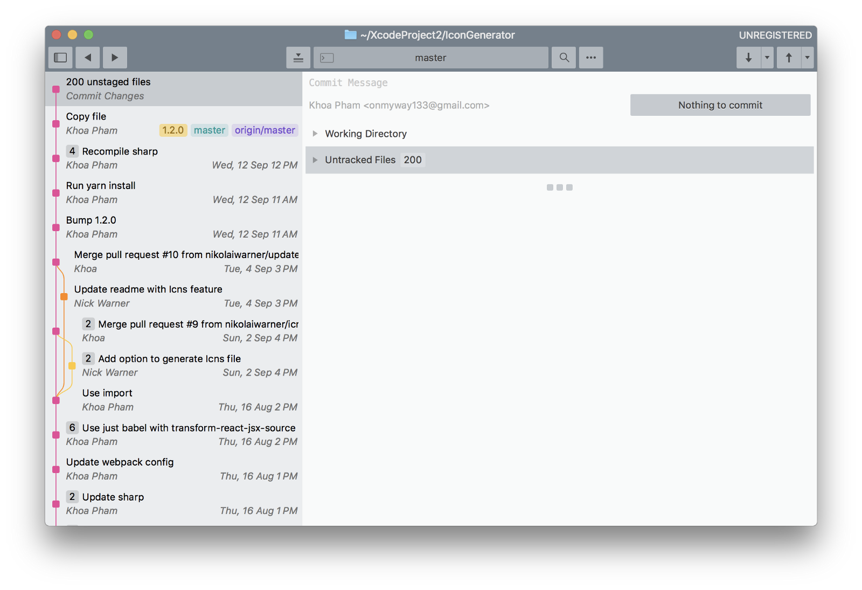Viewport: 862px width, 590px height.
Task: Select the Use import commit
Action: [x=174, y=400]
